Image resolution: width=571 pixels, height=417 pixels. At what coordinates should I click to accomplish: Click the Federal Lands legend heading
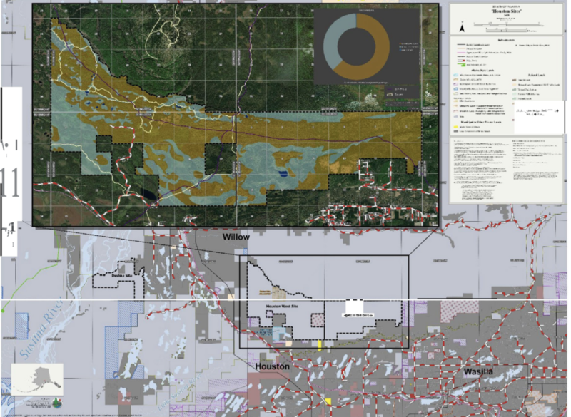[x=537, y=75]
